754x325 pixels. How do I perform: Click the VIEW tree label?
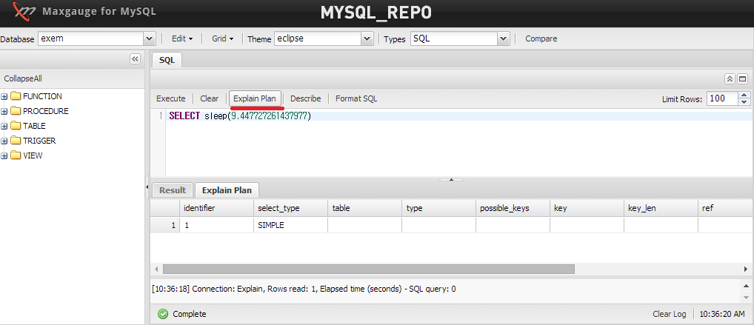click(x=33, y=155)
